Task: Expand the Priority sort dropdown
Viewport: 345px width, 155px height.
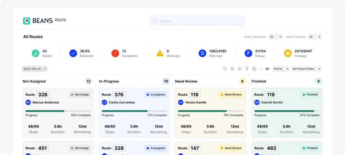Action: pos(281,69)
